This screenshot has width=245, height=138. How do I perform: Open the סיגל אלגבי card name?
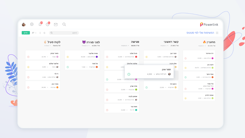133,54
